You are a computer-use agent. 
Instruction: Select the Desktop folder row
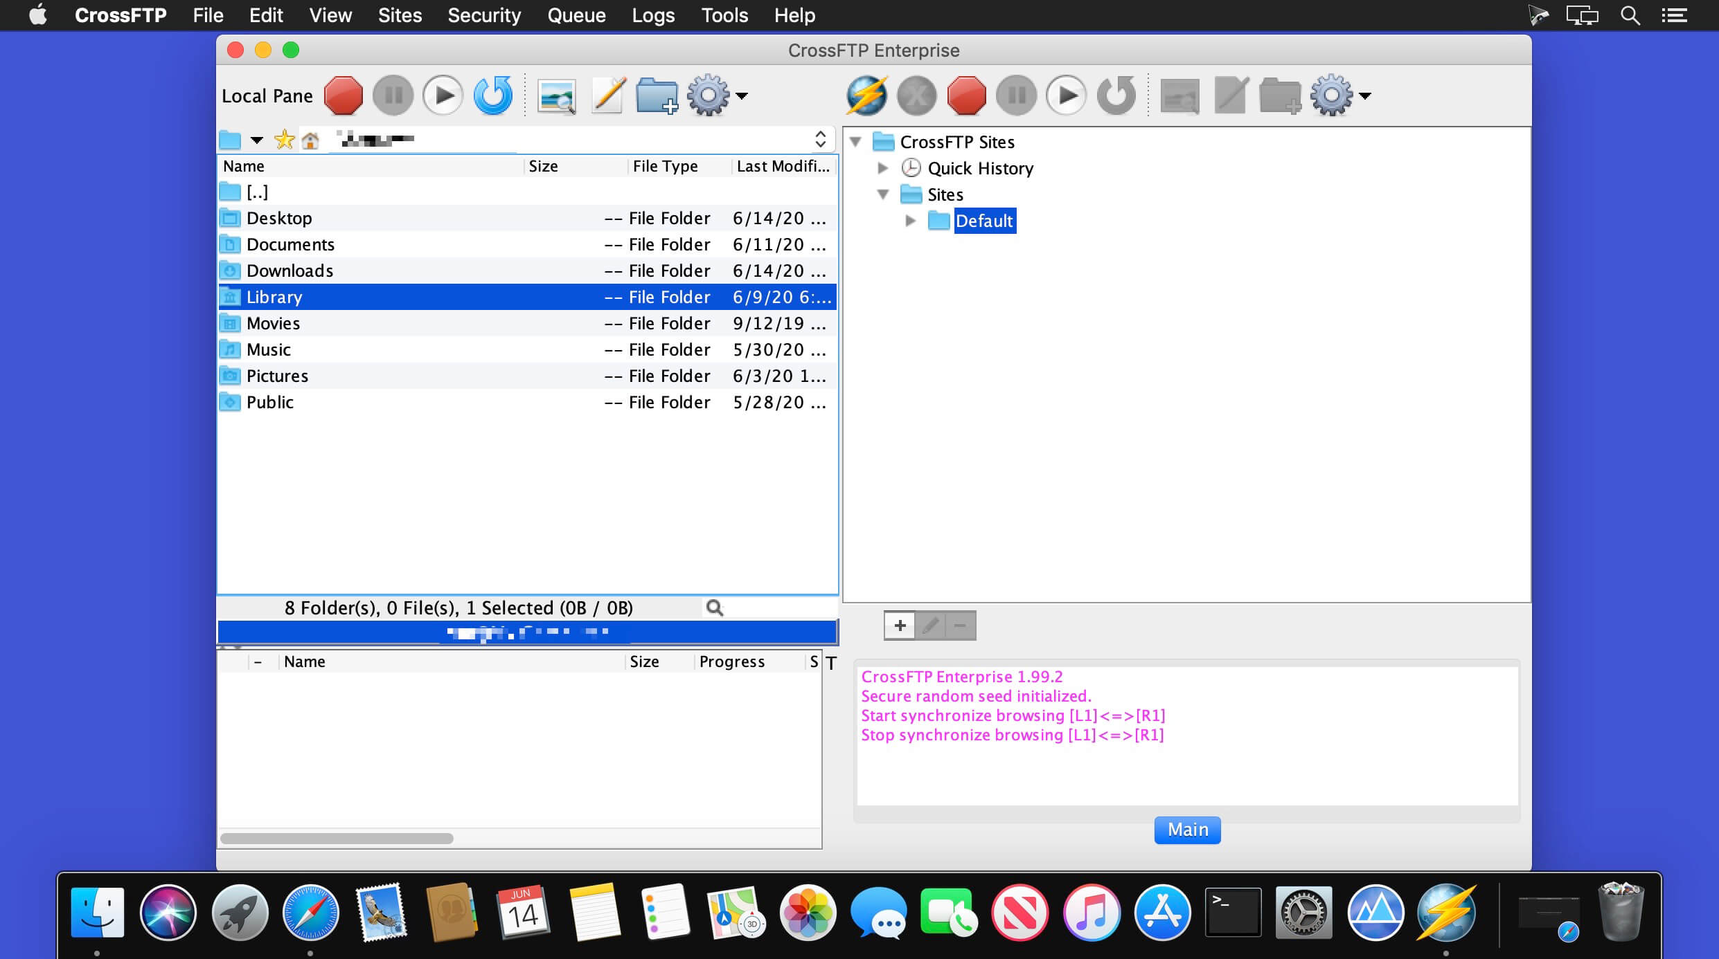[528, 218]
